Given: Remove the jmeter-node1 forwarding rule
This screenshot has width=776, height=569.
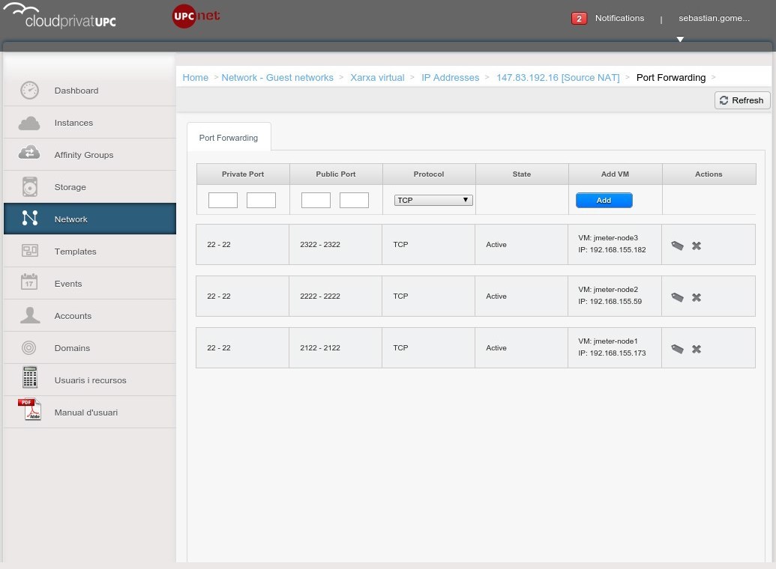Looking at the screenshot, I should click(x=697, y=349).
